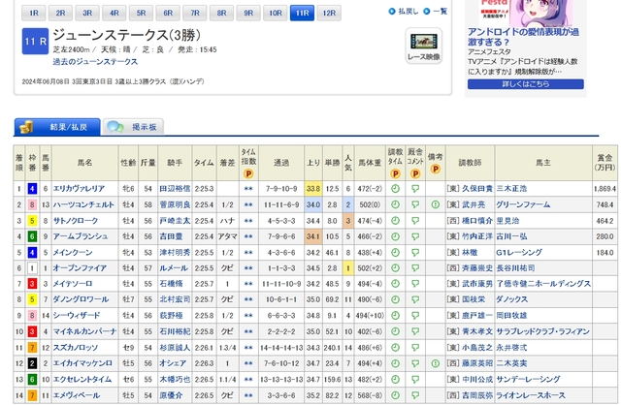Image resolution: width=621 pixels, height=405 pixels.
Task: Select race 1R tab
Action: click(x=33, y=13)
